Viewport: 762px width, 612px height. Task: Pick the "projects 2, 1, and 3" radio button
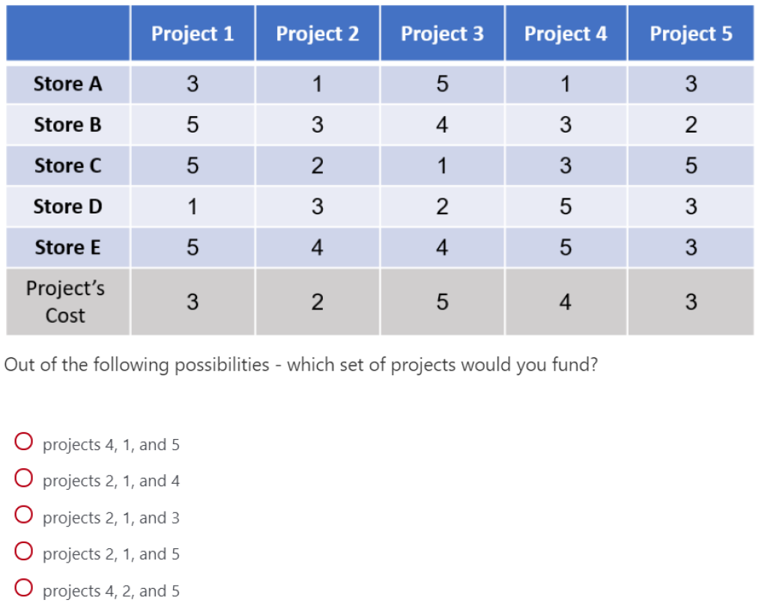[x=23, y=517]
